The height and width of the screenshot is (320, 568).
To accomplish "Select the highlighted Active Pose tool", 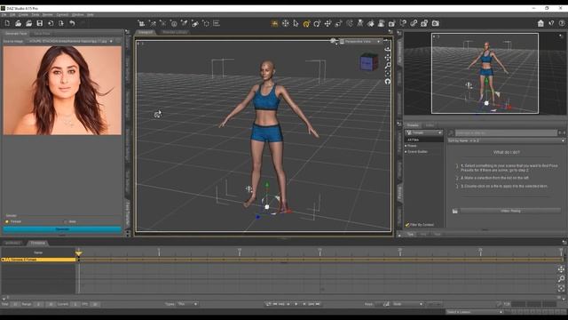I will coord(274,24).
